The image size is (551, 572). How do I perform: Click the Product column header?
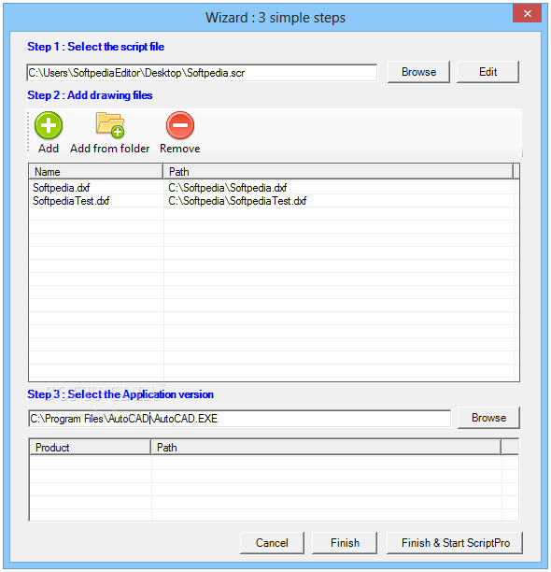coord(90,448)
